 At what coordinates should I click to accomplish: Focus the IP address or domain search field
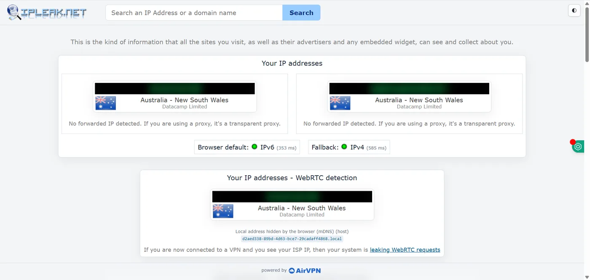click(x=194, y=13)
